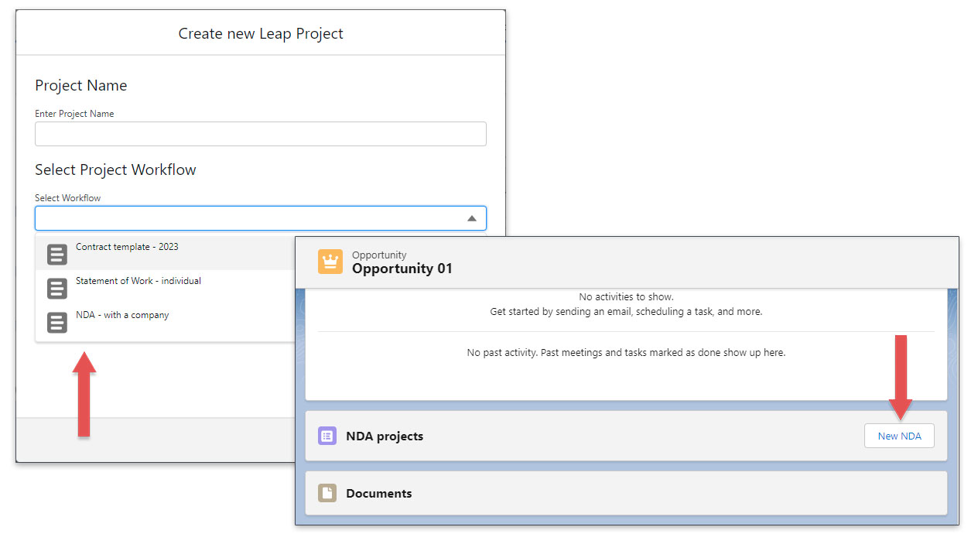Click the document icon beside "Contract template - 2023"

click(56, 254)
